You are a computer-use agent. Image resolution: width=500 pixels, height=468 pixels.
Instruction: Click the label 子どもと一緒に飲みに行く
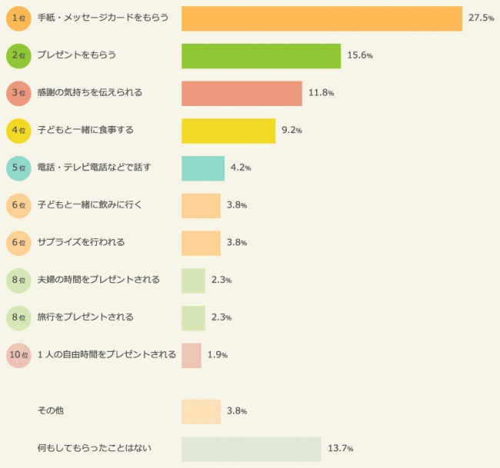click(x=90, y=205)
